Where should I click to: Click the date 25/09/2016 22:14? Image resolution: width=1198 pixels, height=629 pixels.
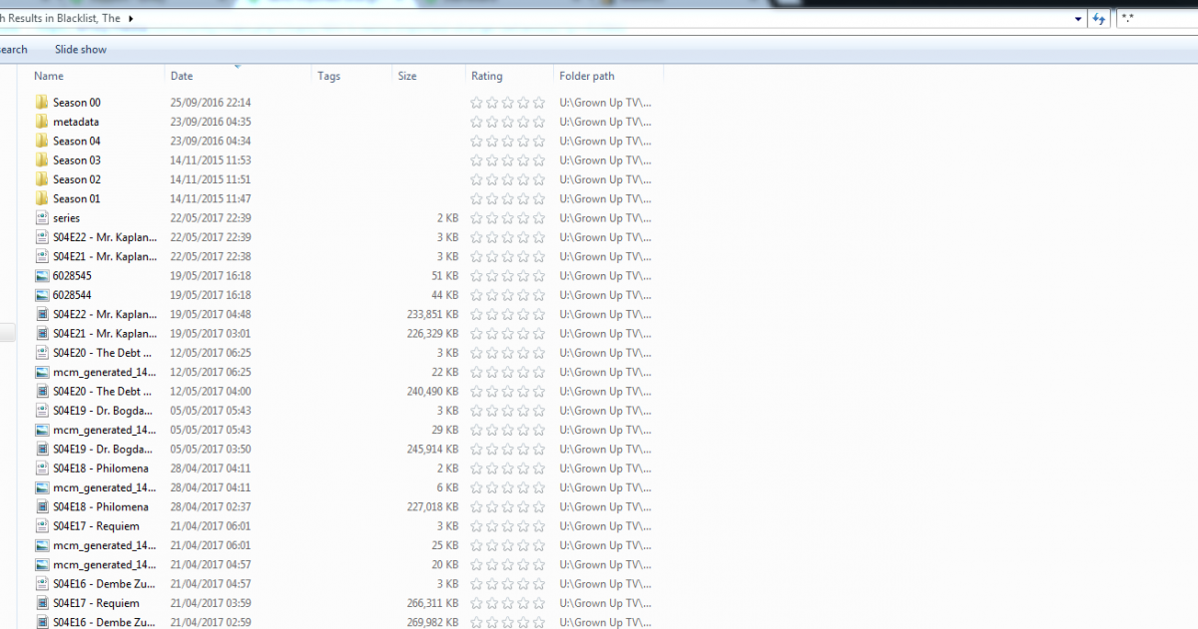(211, 103)
